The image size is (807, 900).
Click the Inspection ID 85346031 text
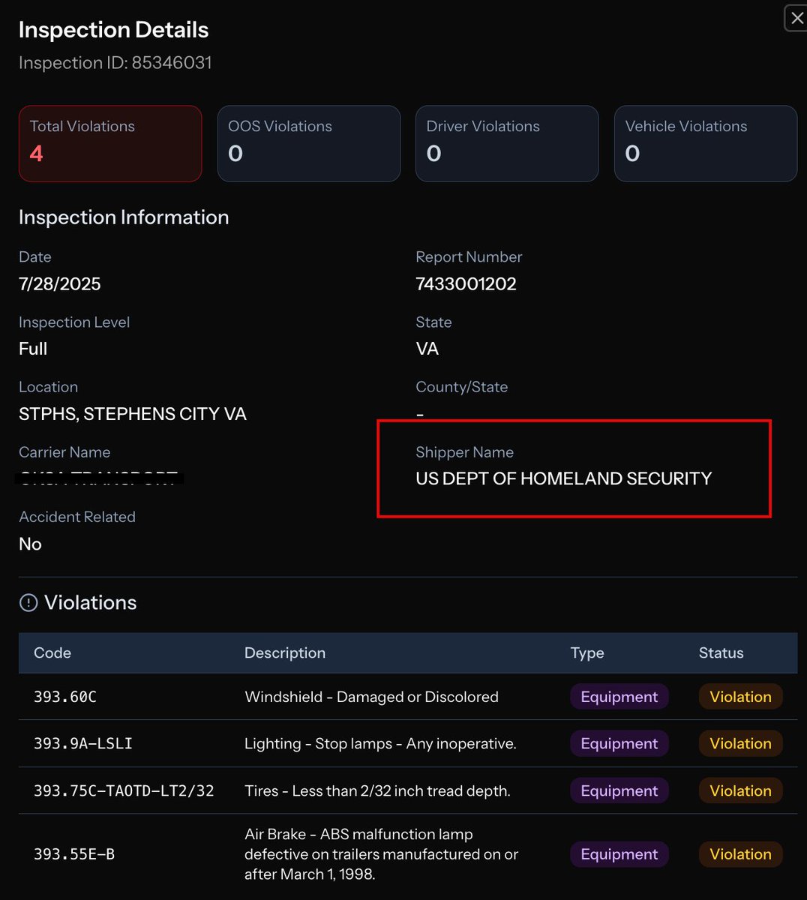tap(115, 63)
